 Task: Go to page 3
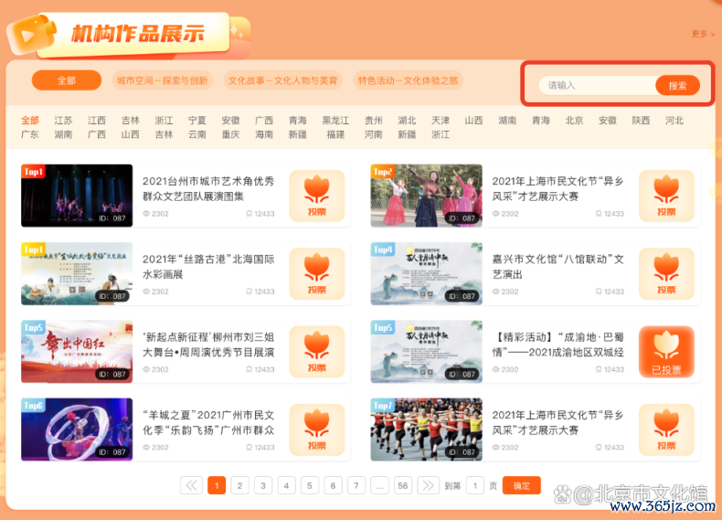click(263, 485)
